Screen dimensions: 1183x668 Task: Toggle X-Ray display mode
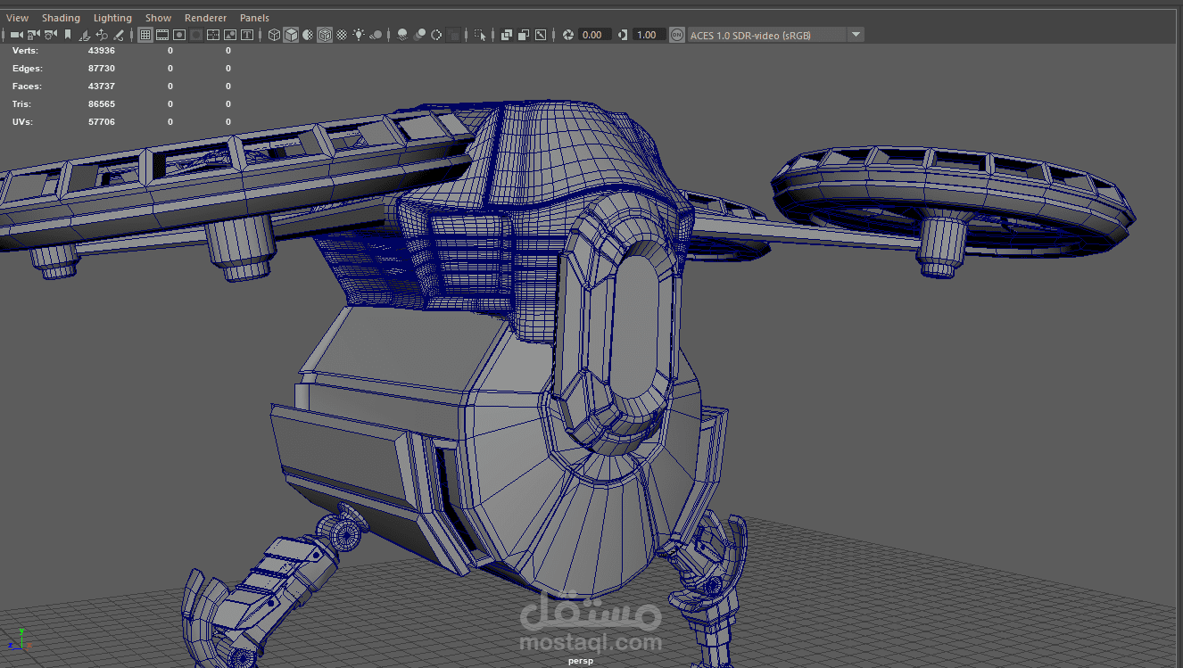[507, 35]
